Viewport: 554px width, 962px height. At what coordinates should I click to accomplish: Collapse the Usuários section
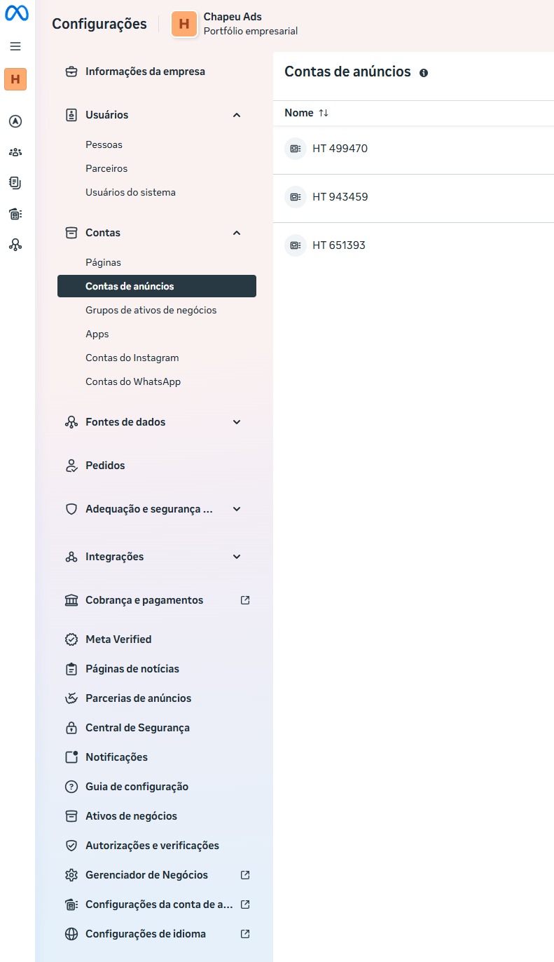tap(237, 115)
